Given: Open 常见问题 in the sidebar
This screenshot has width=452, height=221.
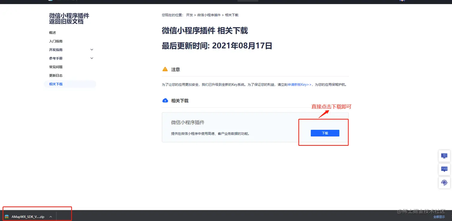Looking at the screenshot, I should click(x=56, y=67).
